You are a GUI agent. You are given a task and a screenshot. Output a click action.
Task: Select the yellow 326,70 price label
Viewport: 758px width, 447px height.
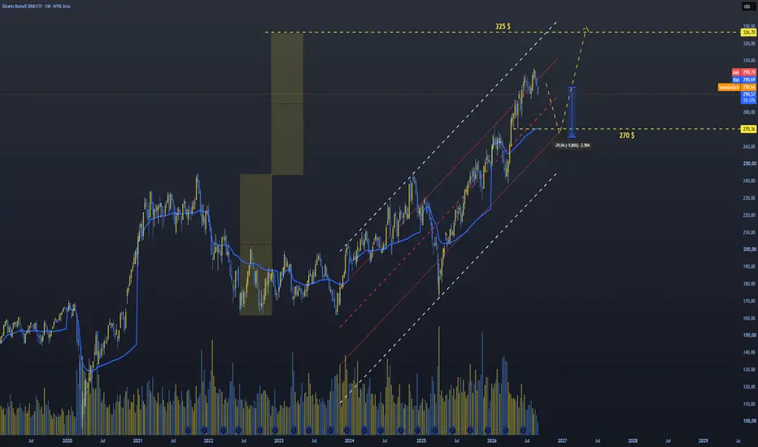click(748, 33)
